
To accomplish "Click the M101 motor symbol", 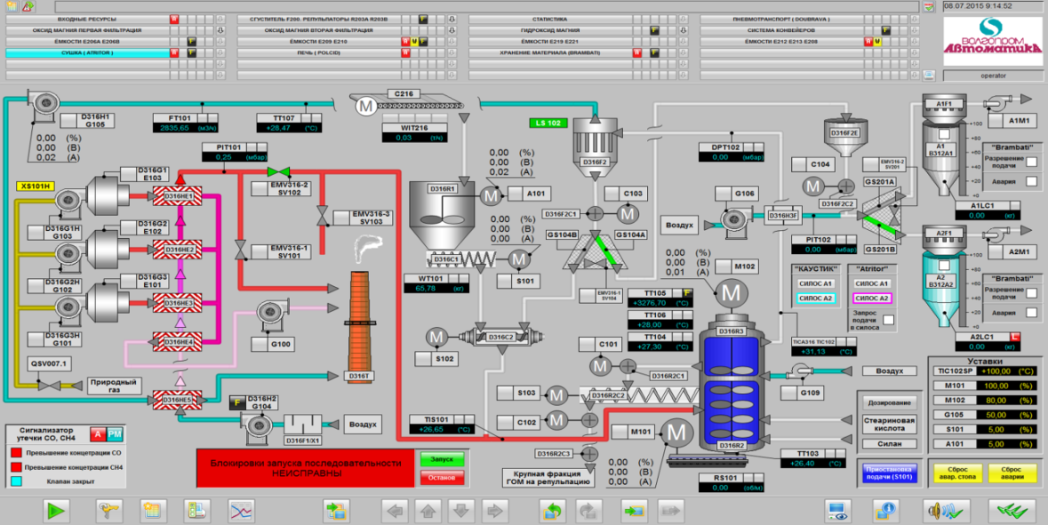I will (678, 432).
